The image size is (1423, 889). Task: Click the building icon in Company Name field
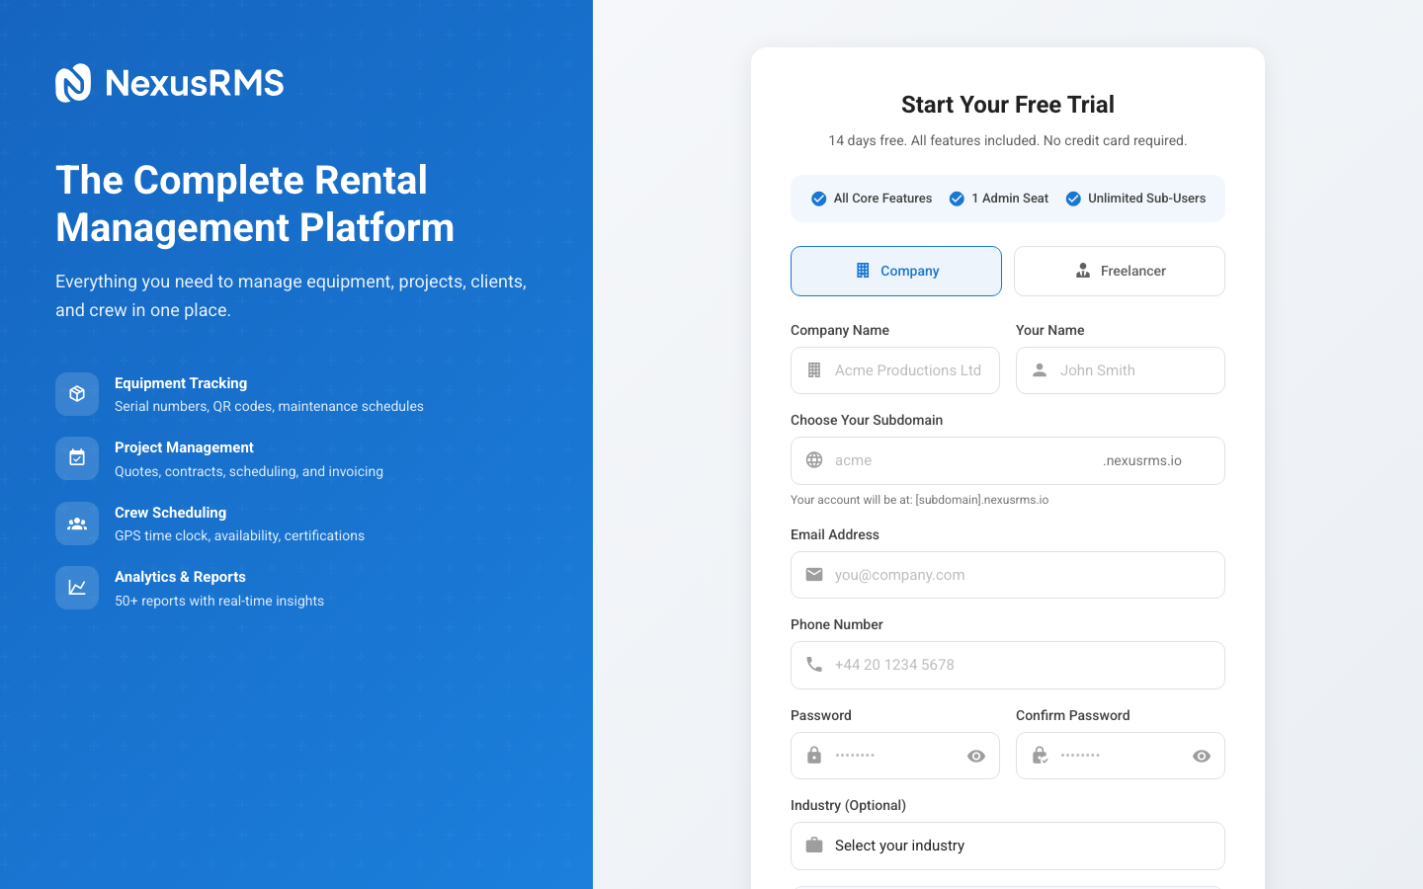click(814, 369)
